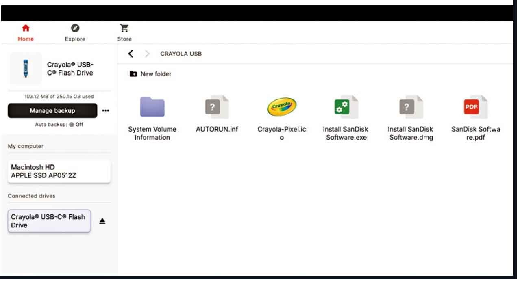Open the System Volume Information folder
Screen dimensions: 520x283
click(152, 107)
